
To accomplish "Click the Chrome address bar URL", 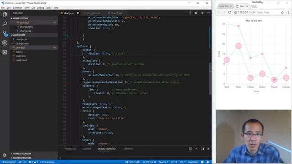I will click(254, 12).
